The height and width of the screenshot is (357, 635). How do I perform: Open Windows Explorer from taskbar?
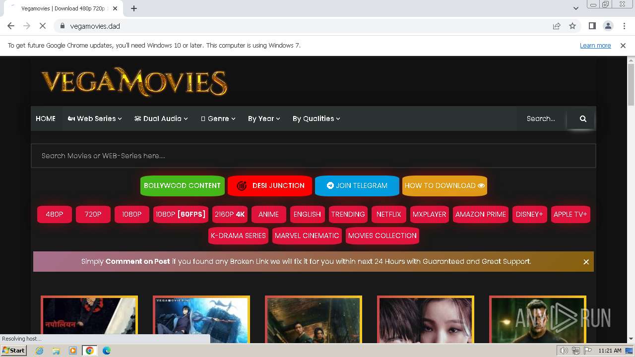click(x=56, y=351)
